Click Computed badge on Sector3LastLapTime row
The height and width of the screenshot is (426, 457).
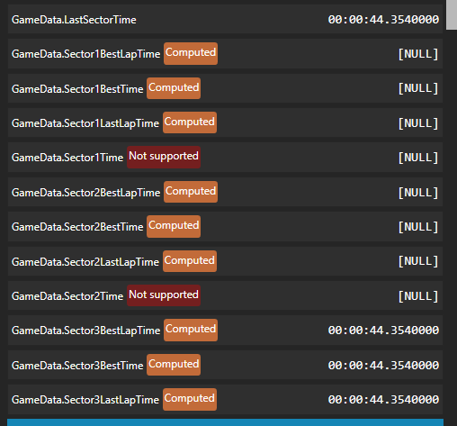(190, 399)
